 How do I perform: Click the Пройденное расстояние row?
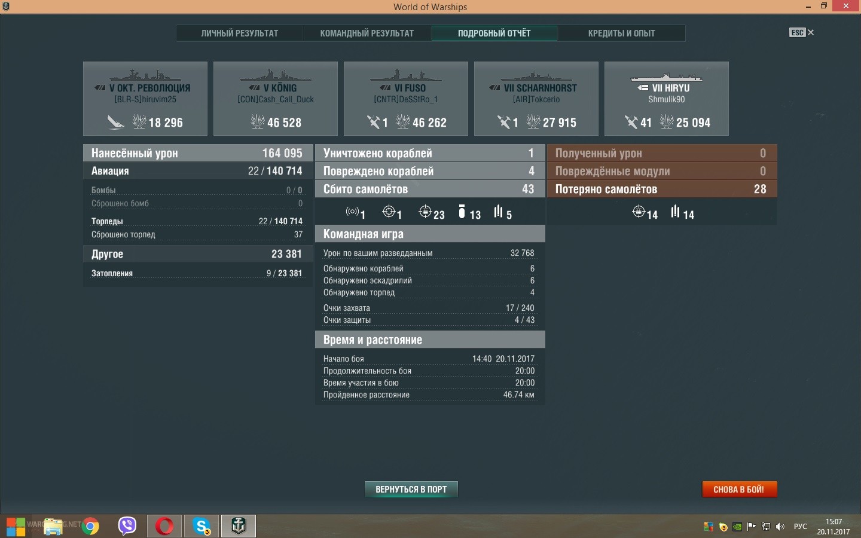click(x=430, y=395)
